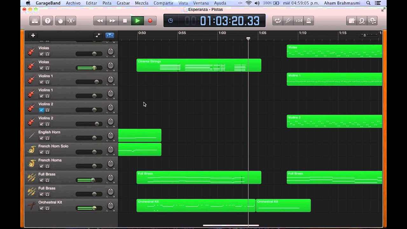Click the volume icon in menu bar
Image resolution: width=407 pixels, height=229 pixels.
pos(257,3)
